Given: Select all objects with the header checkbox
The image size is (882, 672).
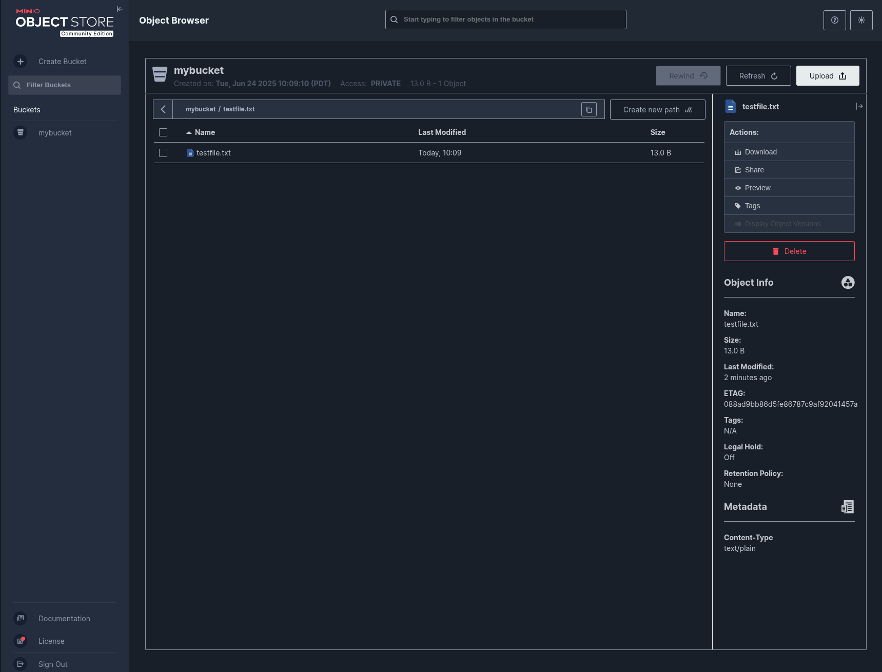Looking at the screenshot, I should (x=163, y=132).
